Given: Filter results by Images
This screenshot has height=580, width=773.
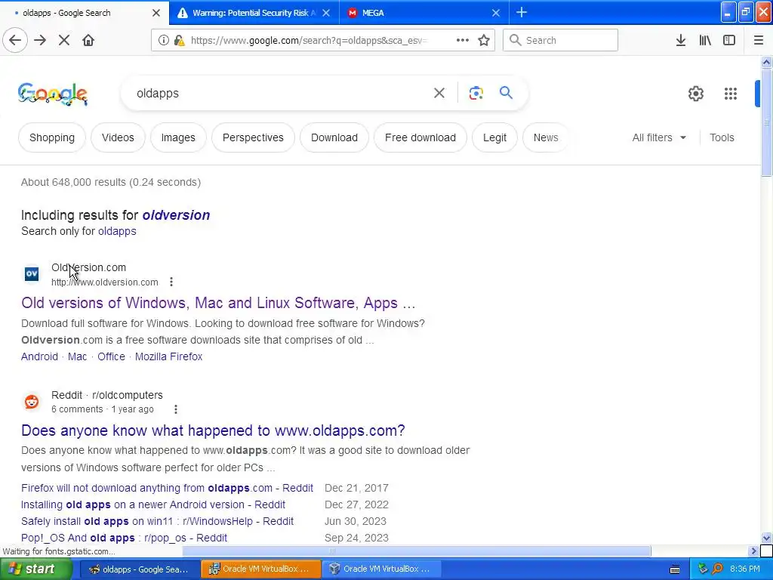Looking at the screenshot, I should pos(178,137).
